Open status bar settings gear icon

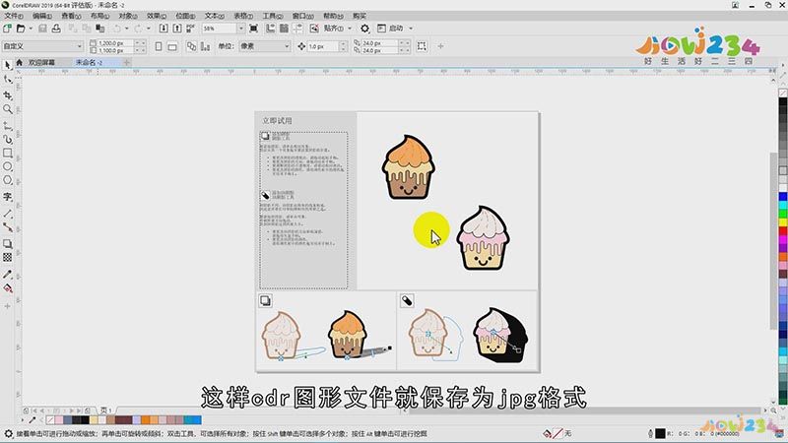coord(8,433)
